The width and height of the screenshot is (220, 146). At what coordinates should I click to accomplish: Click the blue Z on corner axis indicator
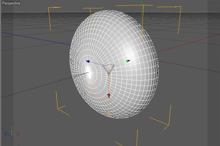[5, 134]
